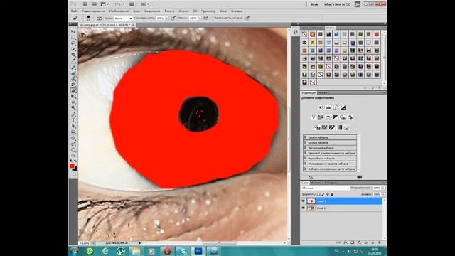Screen dimensions: 455x256
Task: Add Hue/Saturation adjustment icon
Action: [321, 117]
